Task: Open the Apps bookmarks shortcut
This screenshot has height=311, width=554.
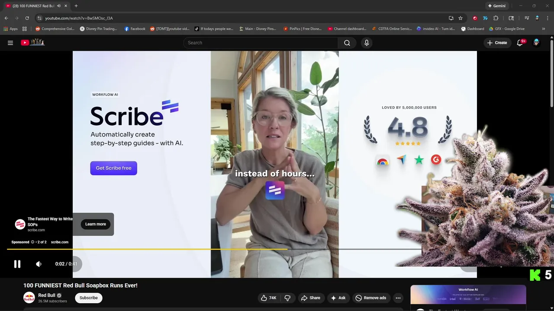Action: click(x=11, y=29)
